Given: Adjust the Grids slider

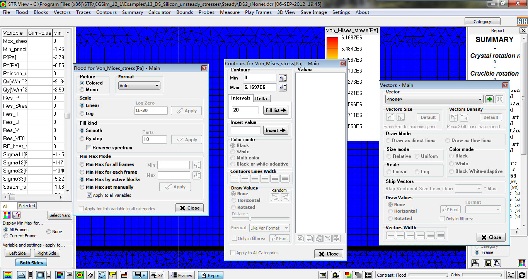Looking at the screenshot, I should (483, 275).
